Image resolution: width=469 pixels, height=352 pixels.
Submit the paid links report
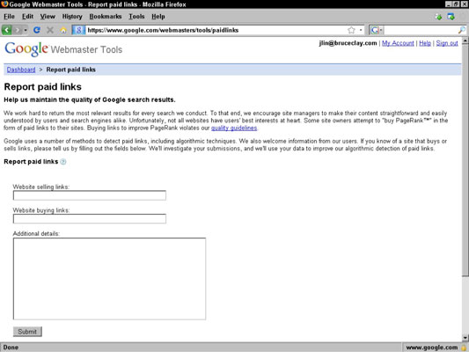(27, 332)
